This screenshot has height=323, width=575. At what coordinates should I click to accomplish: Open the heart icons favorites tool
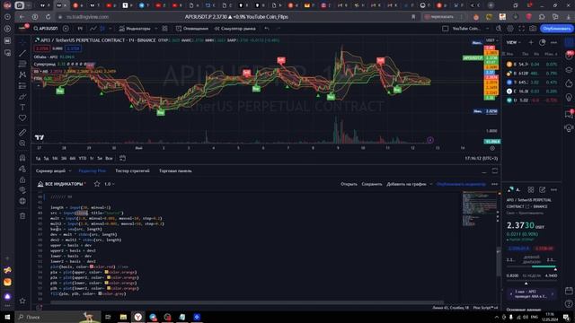coord(22,118)
